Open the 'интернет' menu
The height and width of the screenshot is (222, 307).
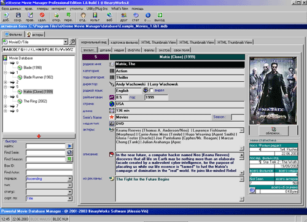click(x=59, y=9)
